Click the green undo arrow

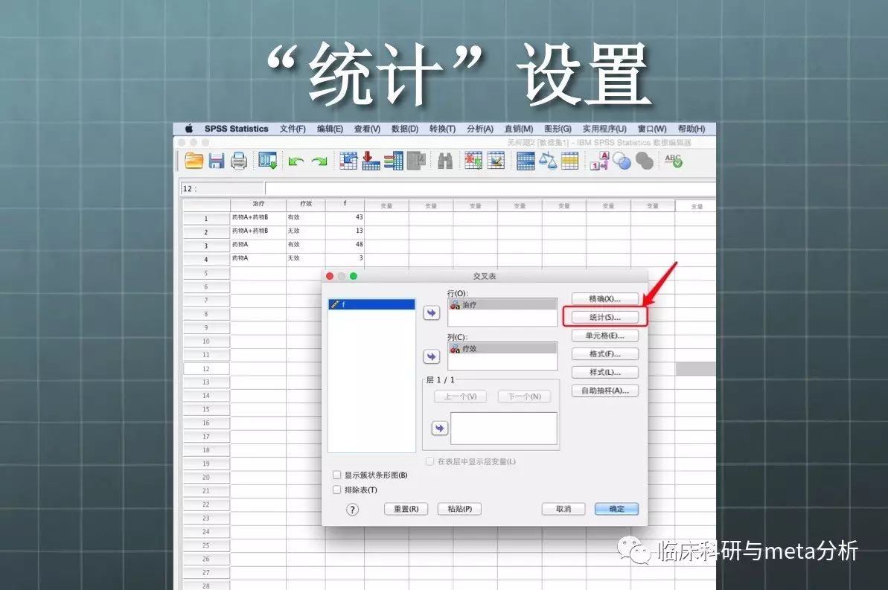pyautogui.click(x=296, y=162)
